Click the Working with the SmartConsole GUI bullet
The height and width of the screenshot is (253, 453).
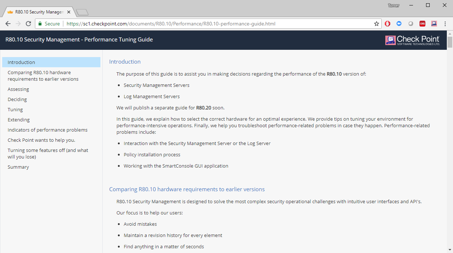point(176,166)
